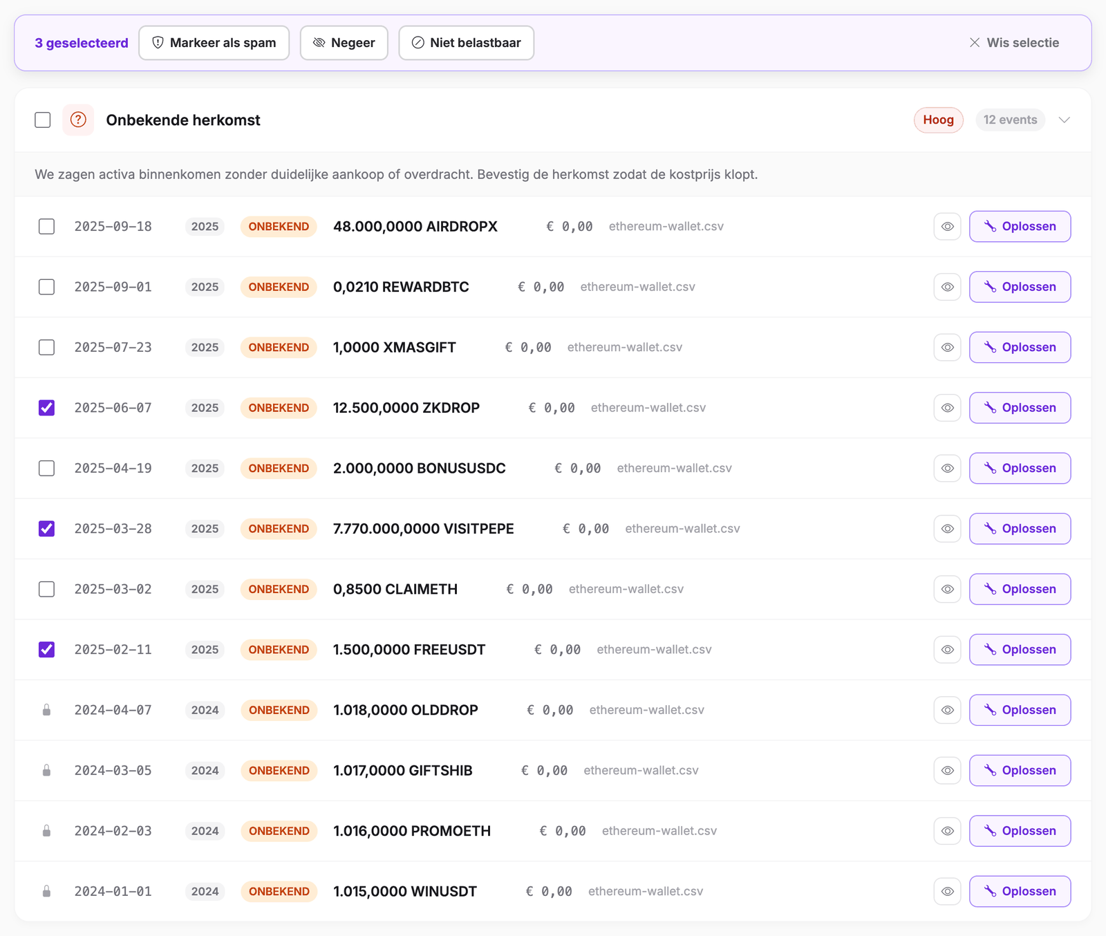Click the eye icon on OLDDROP row
This screenshot has width=1106, height=936.
(x=947, y=711)
